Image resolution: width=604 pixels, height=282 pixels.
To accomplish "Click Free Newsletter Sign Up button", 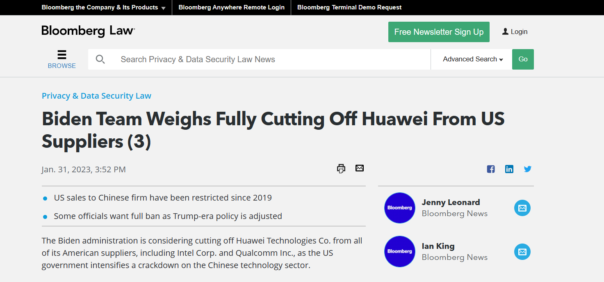I will pos(439,32).
